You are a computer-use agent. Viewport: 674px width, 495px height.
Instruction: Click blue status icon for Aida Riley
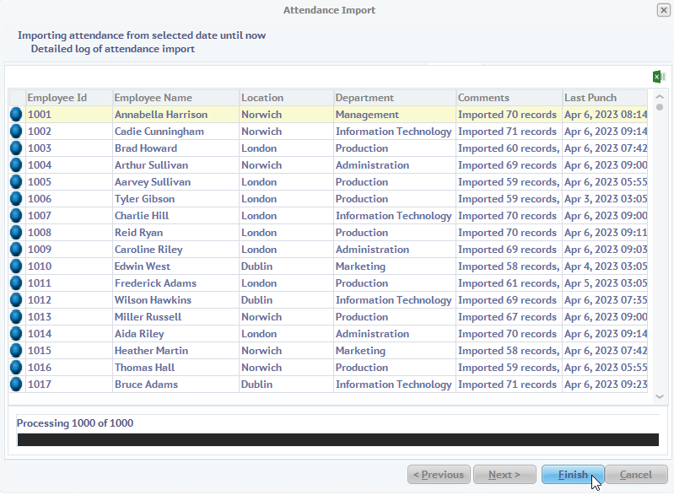[x=16, y=334]
